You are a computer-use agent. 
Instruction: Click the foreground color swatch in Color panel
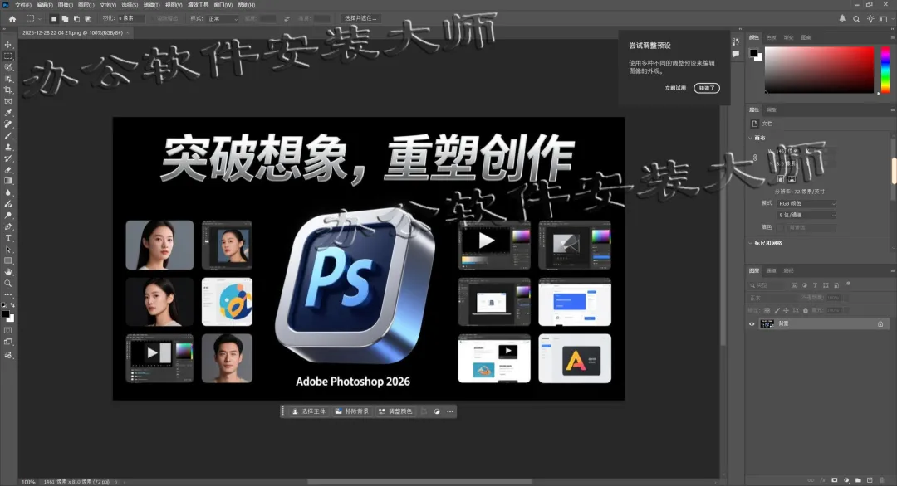(x=753, y=53)
